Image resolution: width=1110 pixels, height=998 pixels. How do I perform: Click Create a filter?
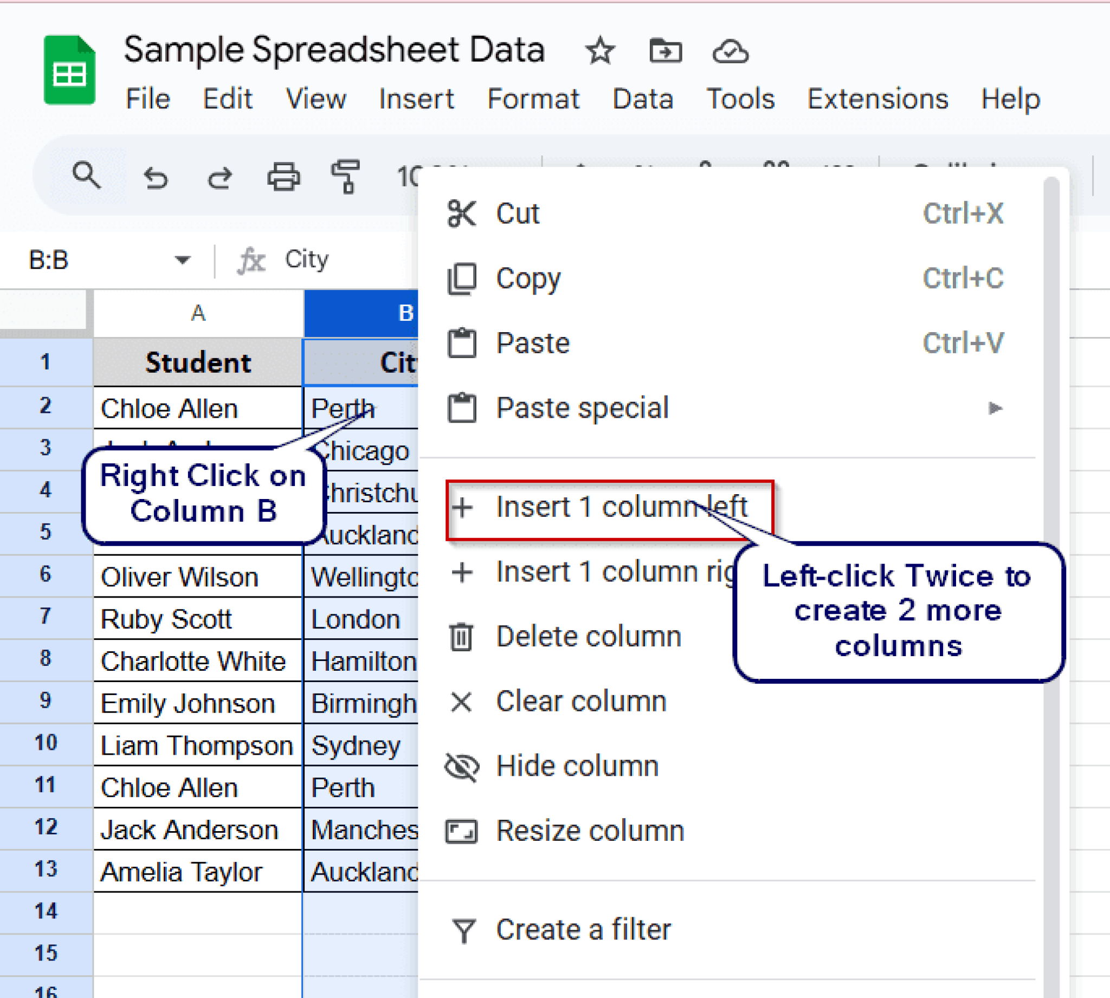pyautogui.click(x=583, y=928)
